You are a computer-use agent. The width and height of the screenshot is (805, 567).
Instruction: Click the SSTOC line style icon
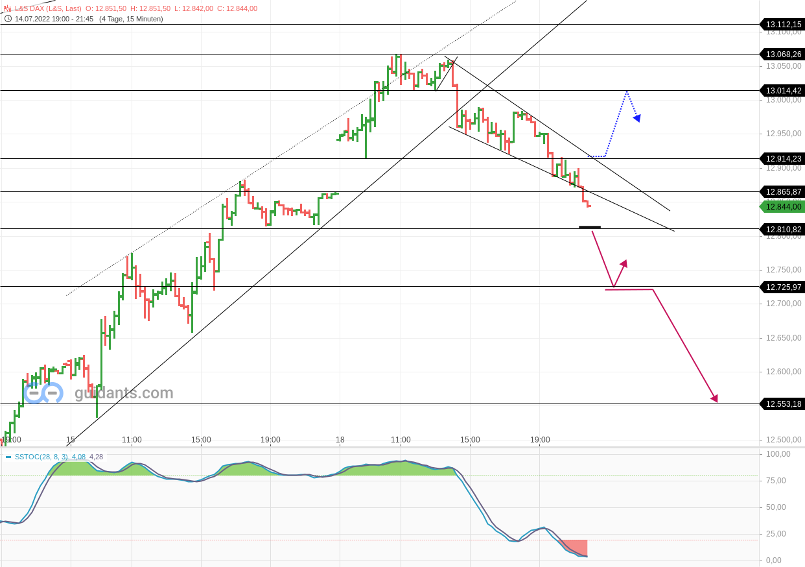coord(8,457)
